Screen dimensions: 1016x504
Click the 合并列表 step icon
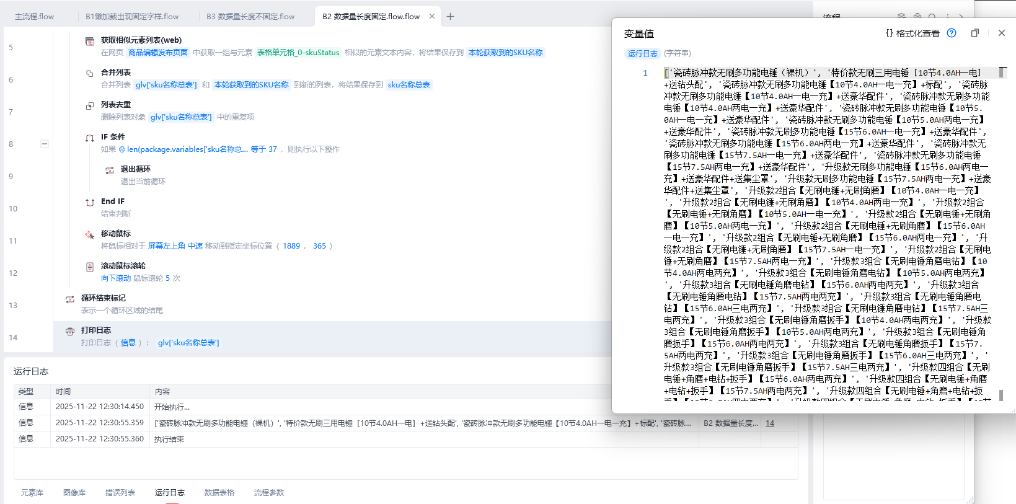(90, 73)
